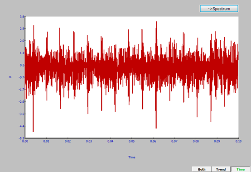Click the 0.04 time axis label
251x172 pixels.
coord(110,141)
